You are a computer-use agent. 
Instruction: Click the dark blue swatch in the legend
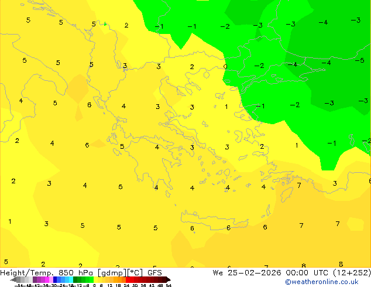tap(55, 280)
